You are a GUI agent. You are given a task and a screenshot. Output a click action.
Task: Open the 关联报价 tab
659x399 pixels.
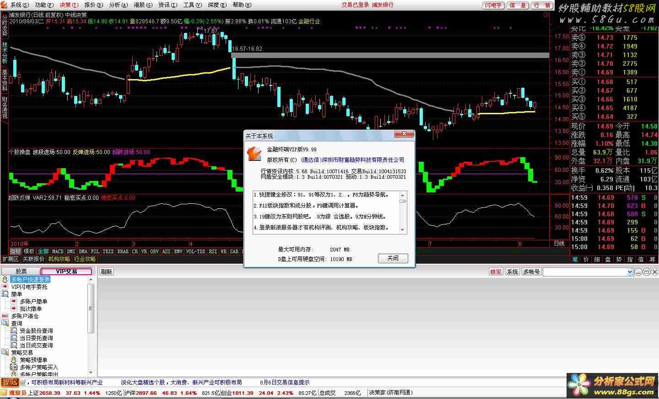(34, 259)
